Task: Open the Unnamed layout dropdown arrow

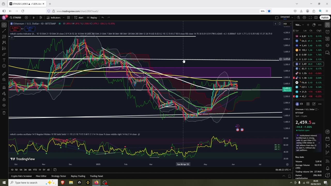Action: [x=292, y=18]
